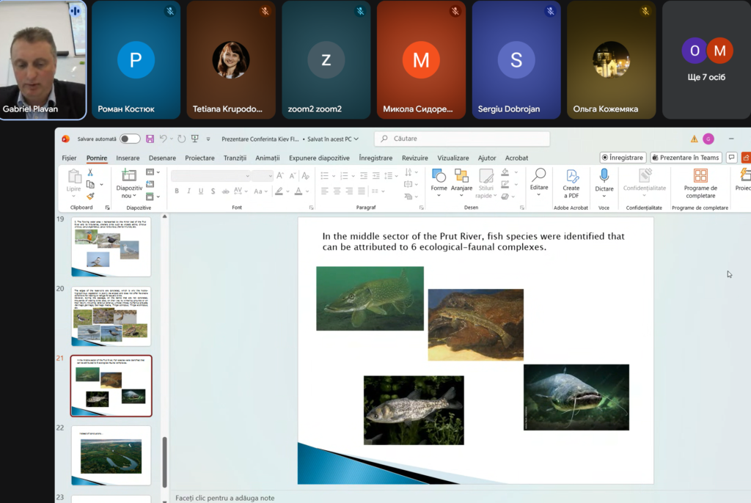This screenshot has width=751, height=503.
Task: Select slide 22 thumbnail with river photo
Action: [111, 455]
